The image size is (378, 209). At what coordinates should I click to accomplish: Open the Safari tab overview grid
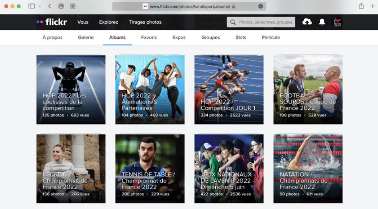tap(73, 6)
